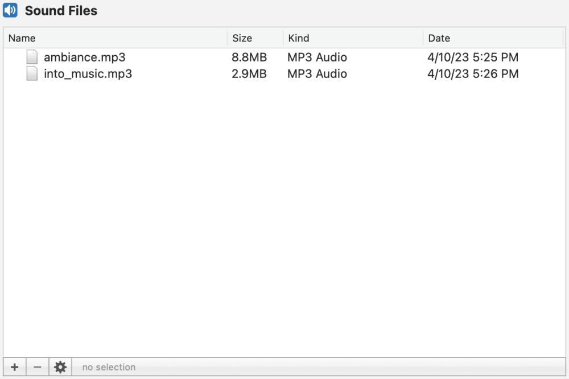Click the into_music.mp3 document icon
This screenshot has height=379, width=569.
[32, 73]
